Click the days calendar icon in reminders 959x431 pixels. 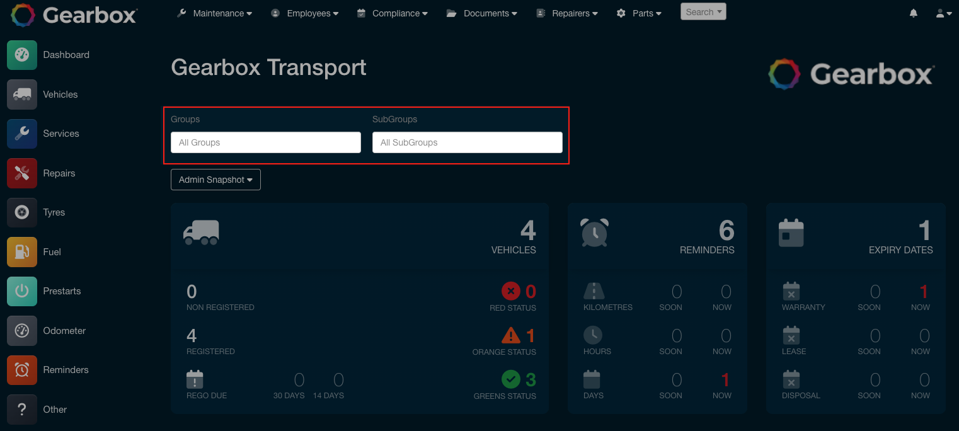point(592,379)
